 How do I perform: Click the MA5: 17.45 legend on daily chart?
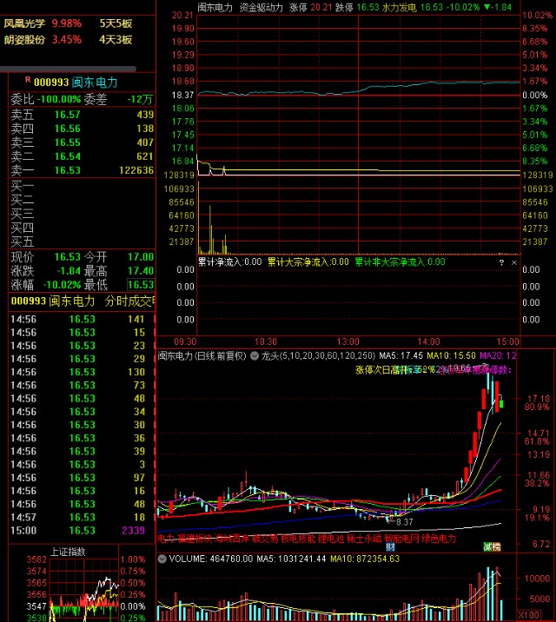[401, 356]
